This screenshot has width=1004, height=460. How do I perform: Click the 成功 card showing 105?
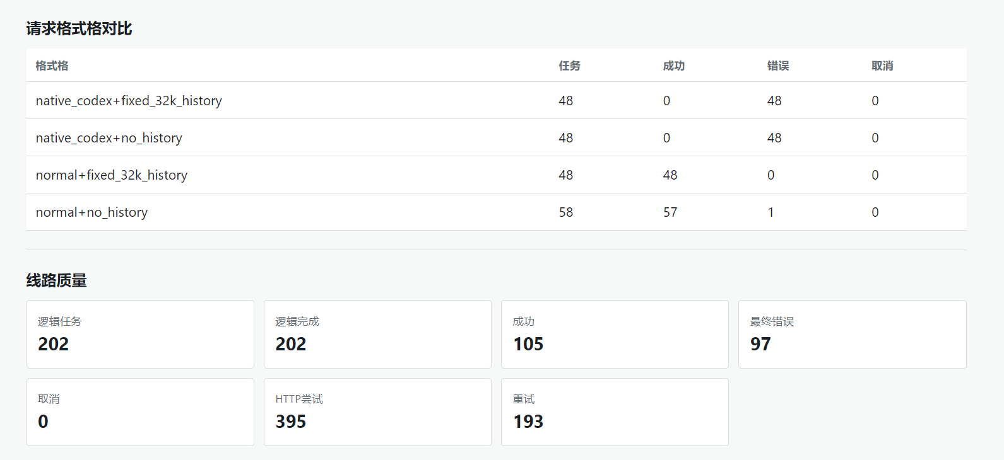(x=615, y=334)
